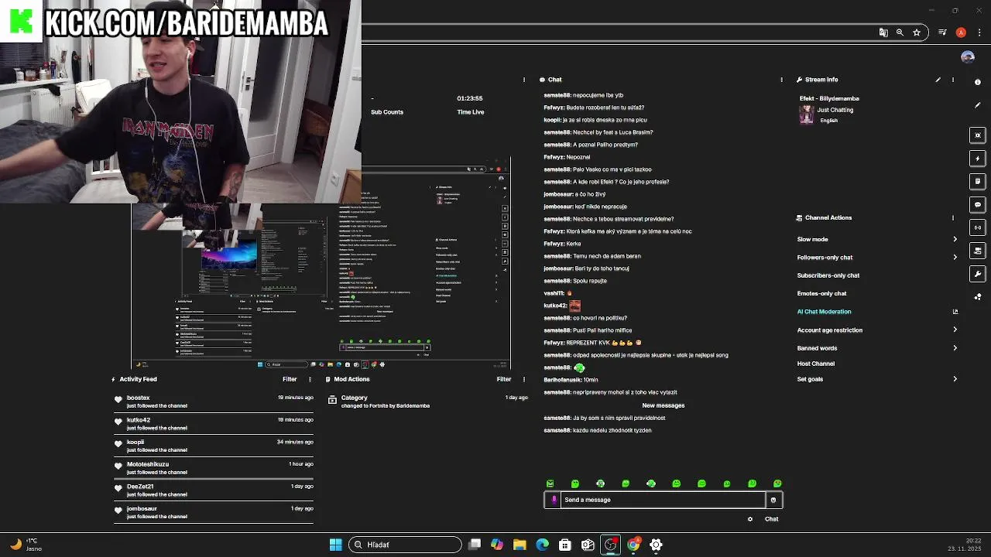The height and width of the screenshot is (557, 991).
Task: Click the chat bubble icon in right sidebar
Action: pos(978,205)
